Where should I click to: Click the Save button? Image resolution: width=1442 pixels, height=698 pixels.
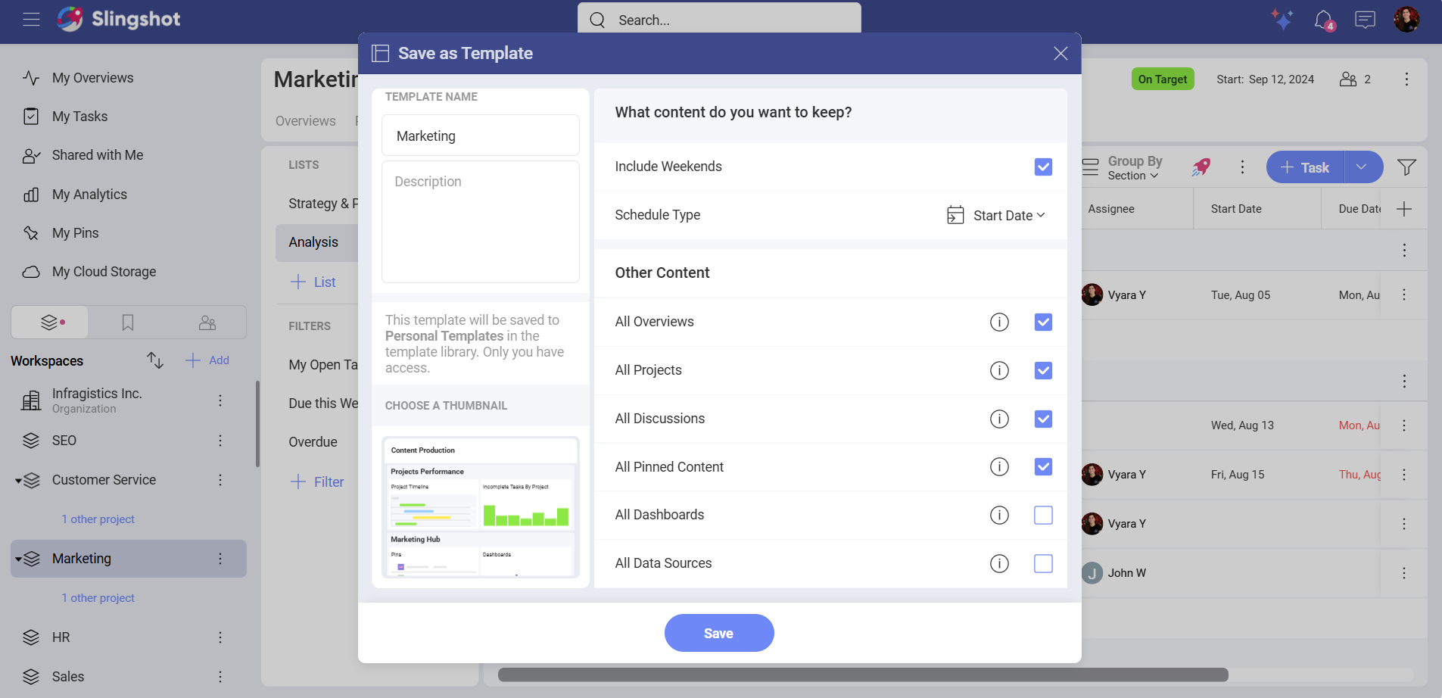(718, 633)
